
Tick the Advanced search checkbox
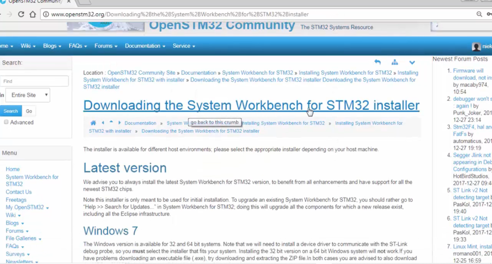(x=6, y=122)
